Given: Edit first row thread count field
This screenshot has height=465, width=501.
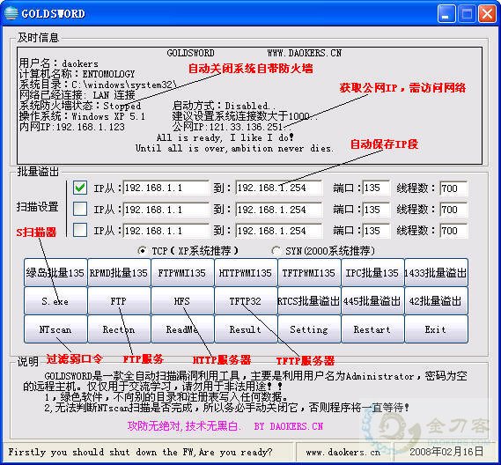Looking at the screenshot, I should [x=453, y=188].
